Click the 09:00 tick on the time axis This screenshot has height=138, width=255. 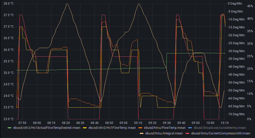point(123,122)
